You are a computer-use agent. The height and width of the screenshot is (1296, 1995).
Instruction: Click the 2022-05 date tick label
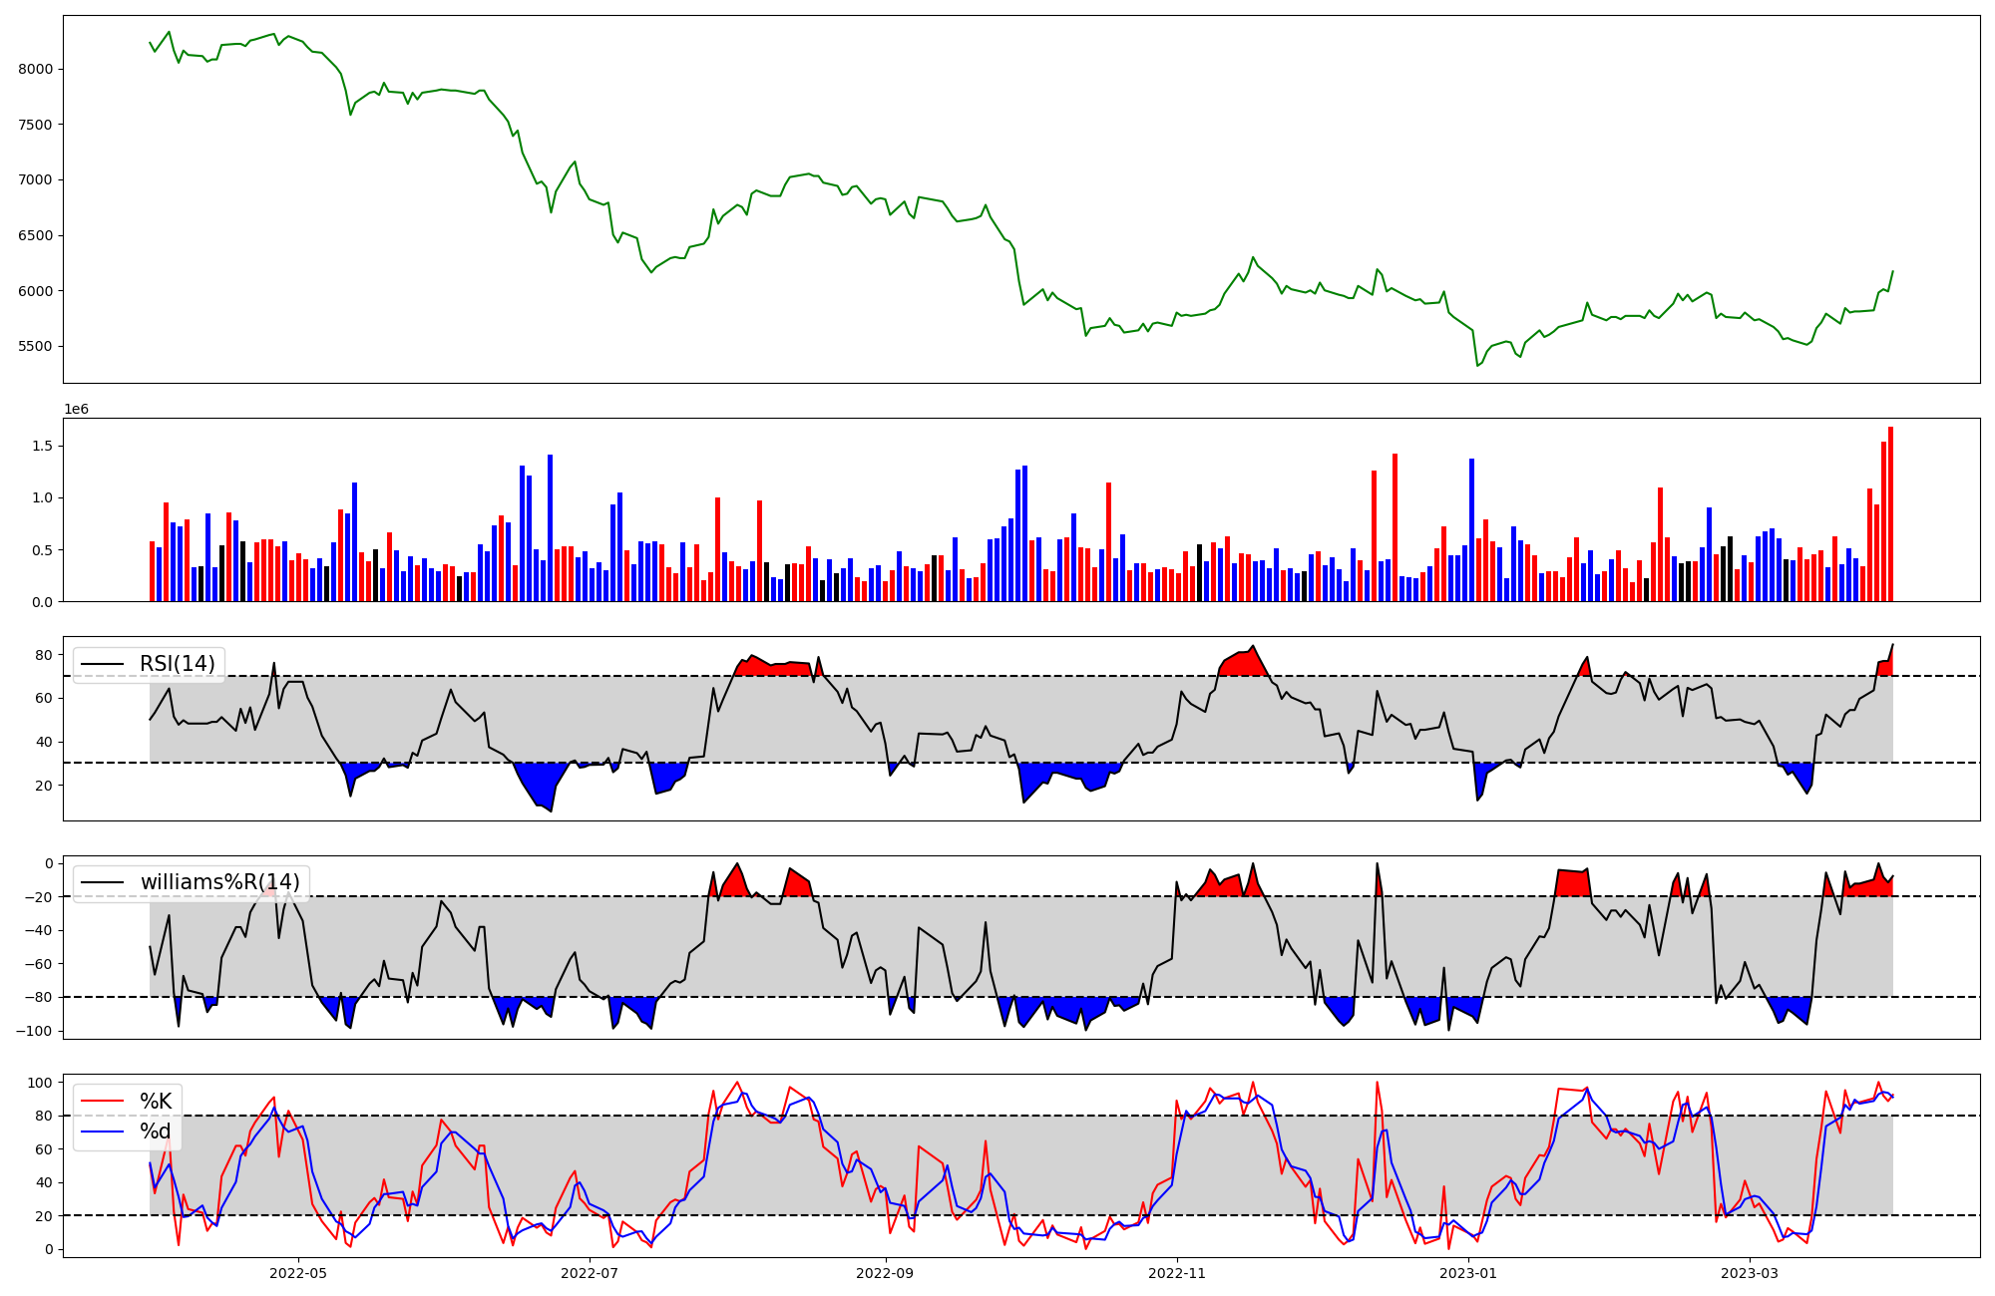coord(298,1273)
